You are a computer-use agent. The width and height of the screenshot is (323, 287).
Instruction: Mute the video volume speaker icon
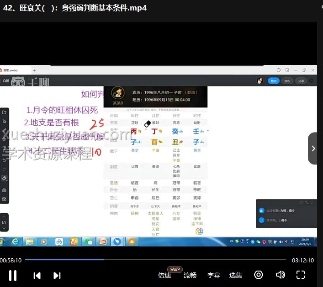click(x=281, y=275)
